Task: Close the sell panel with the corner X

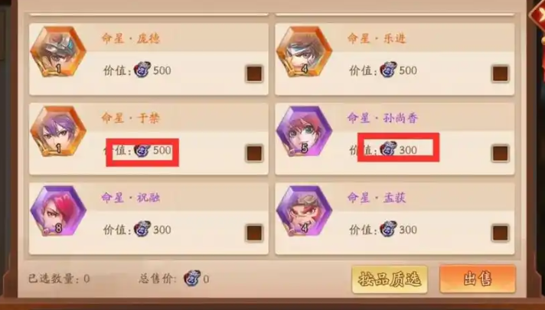Action: (x=538, y=14)
